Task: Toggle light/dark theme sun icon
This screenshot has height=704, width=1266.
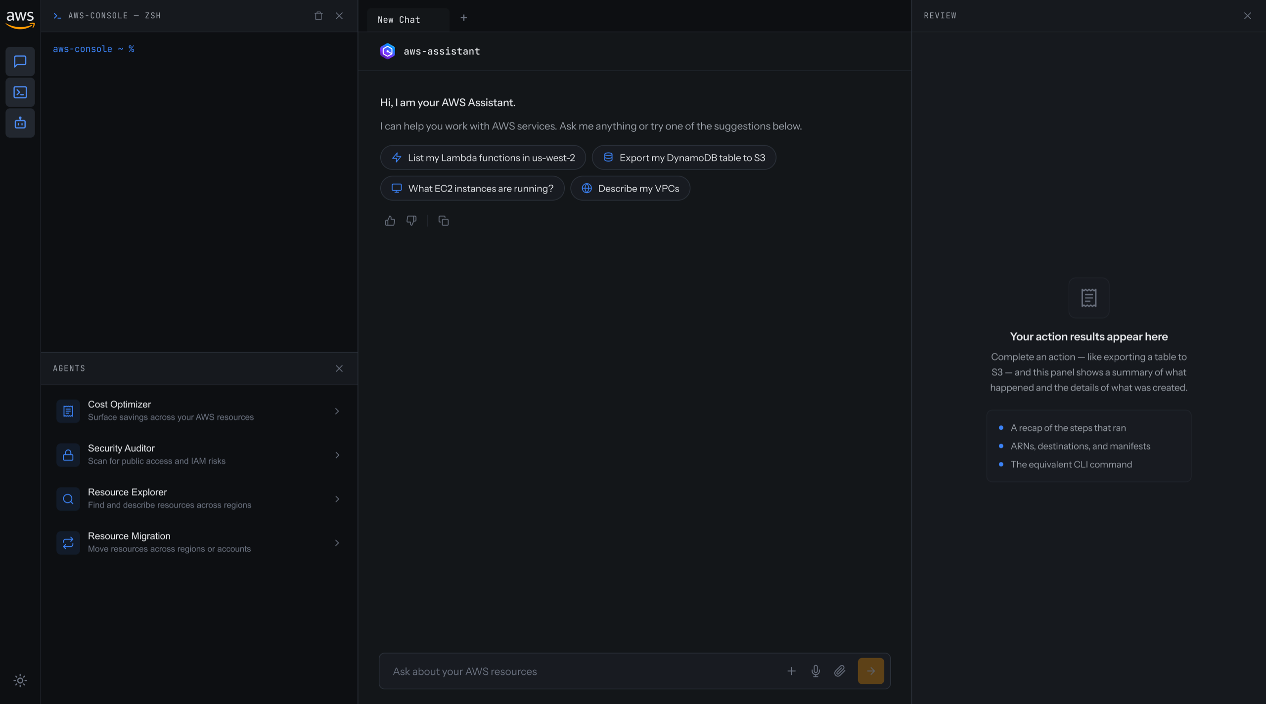Action: (x=20, y=680)
